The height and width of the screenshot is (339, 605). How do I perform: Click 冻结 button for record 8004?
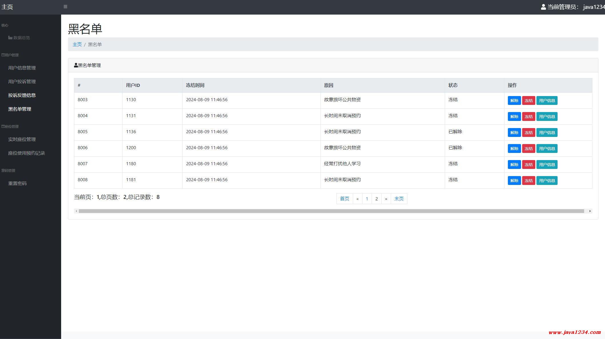(x=528, y=117)
